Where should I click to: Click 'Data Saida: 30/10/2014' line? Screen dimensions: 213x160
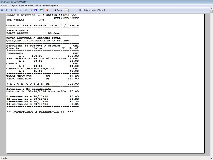[43, 91]
